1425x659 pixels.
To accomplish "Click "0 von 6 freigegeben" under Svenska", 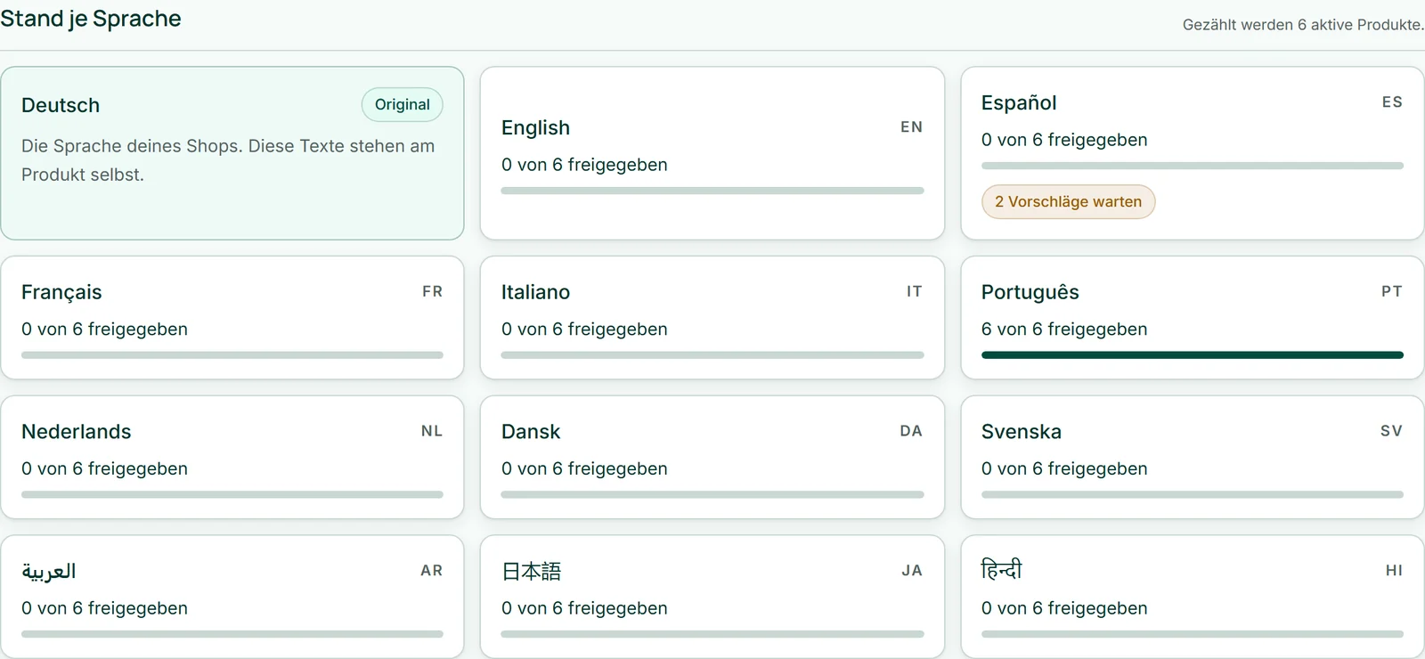I will point(1064,468).
